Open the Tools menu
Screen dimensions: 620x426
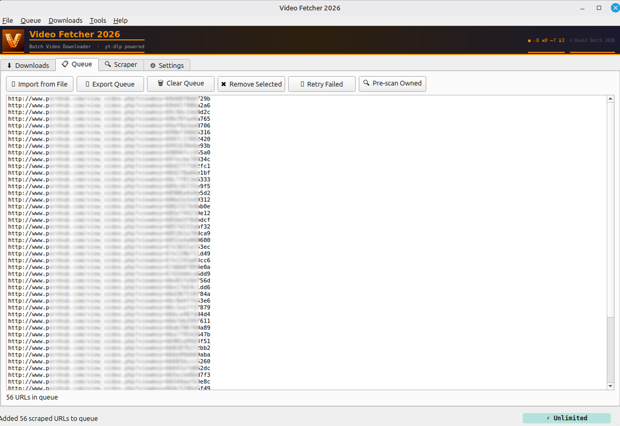click(x=98, y=20)
